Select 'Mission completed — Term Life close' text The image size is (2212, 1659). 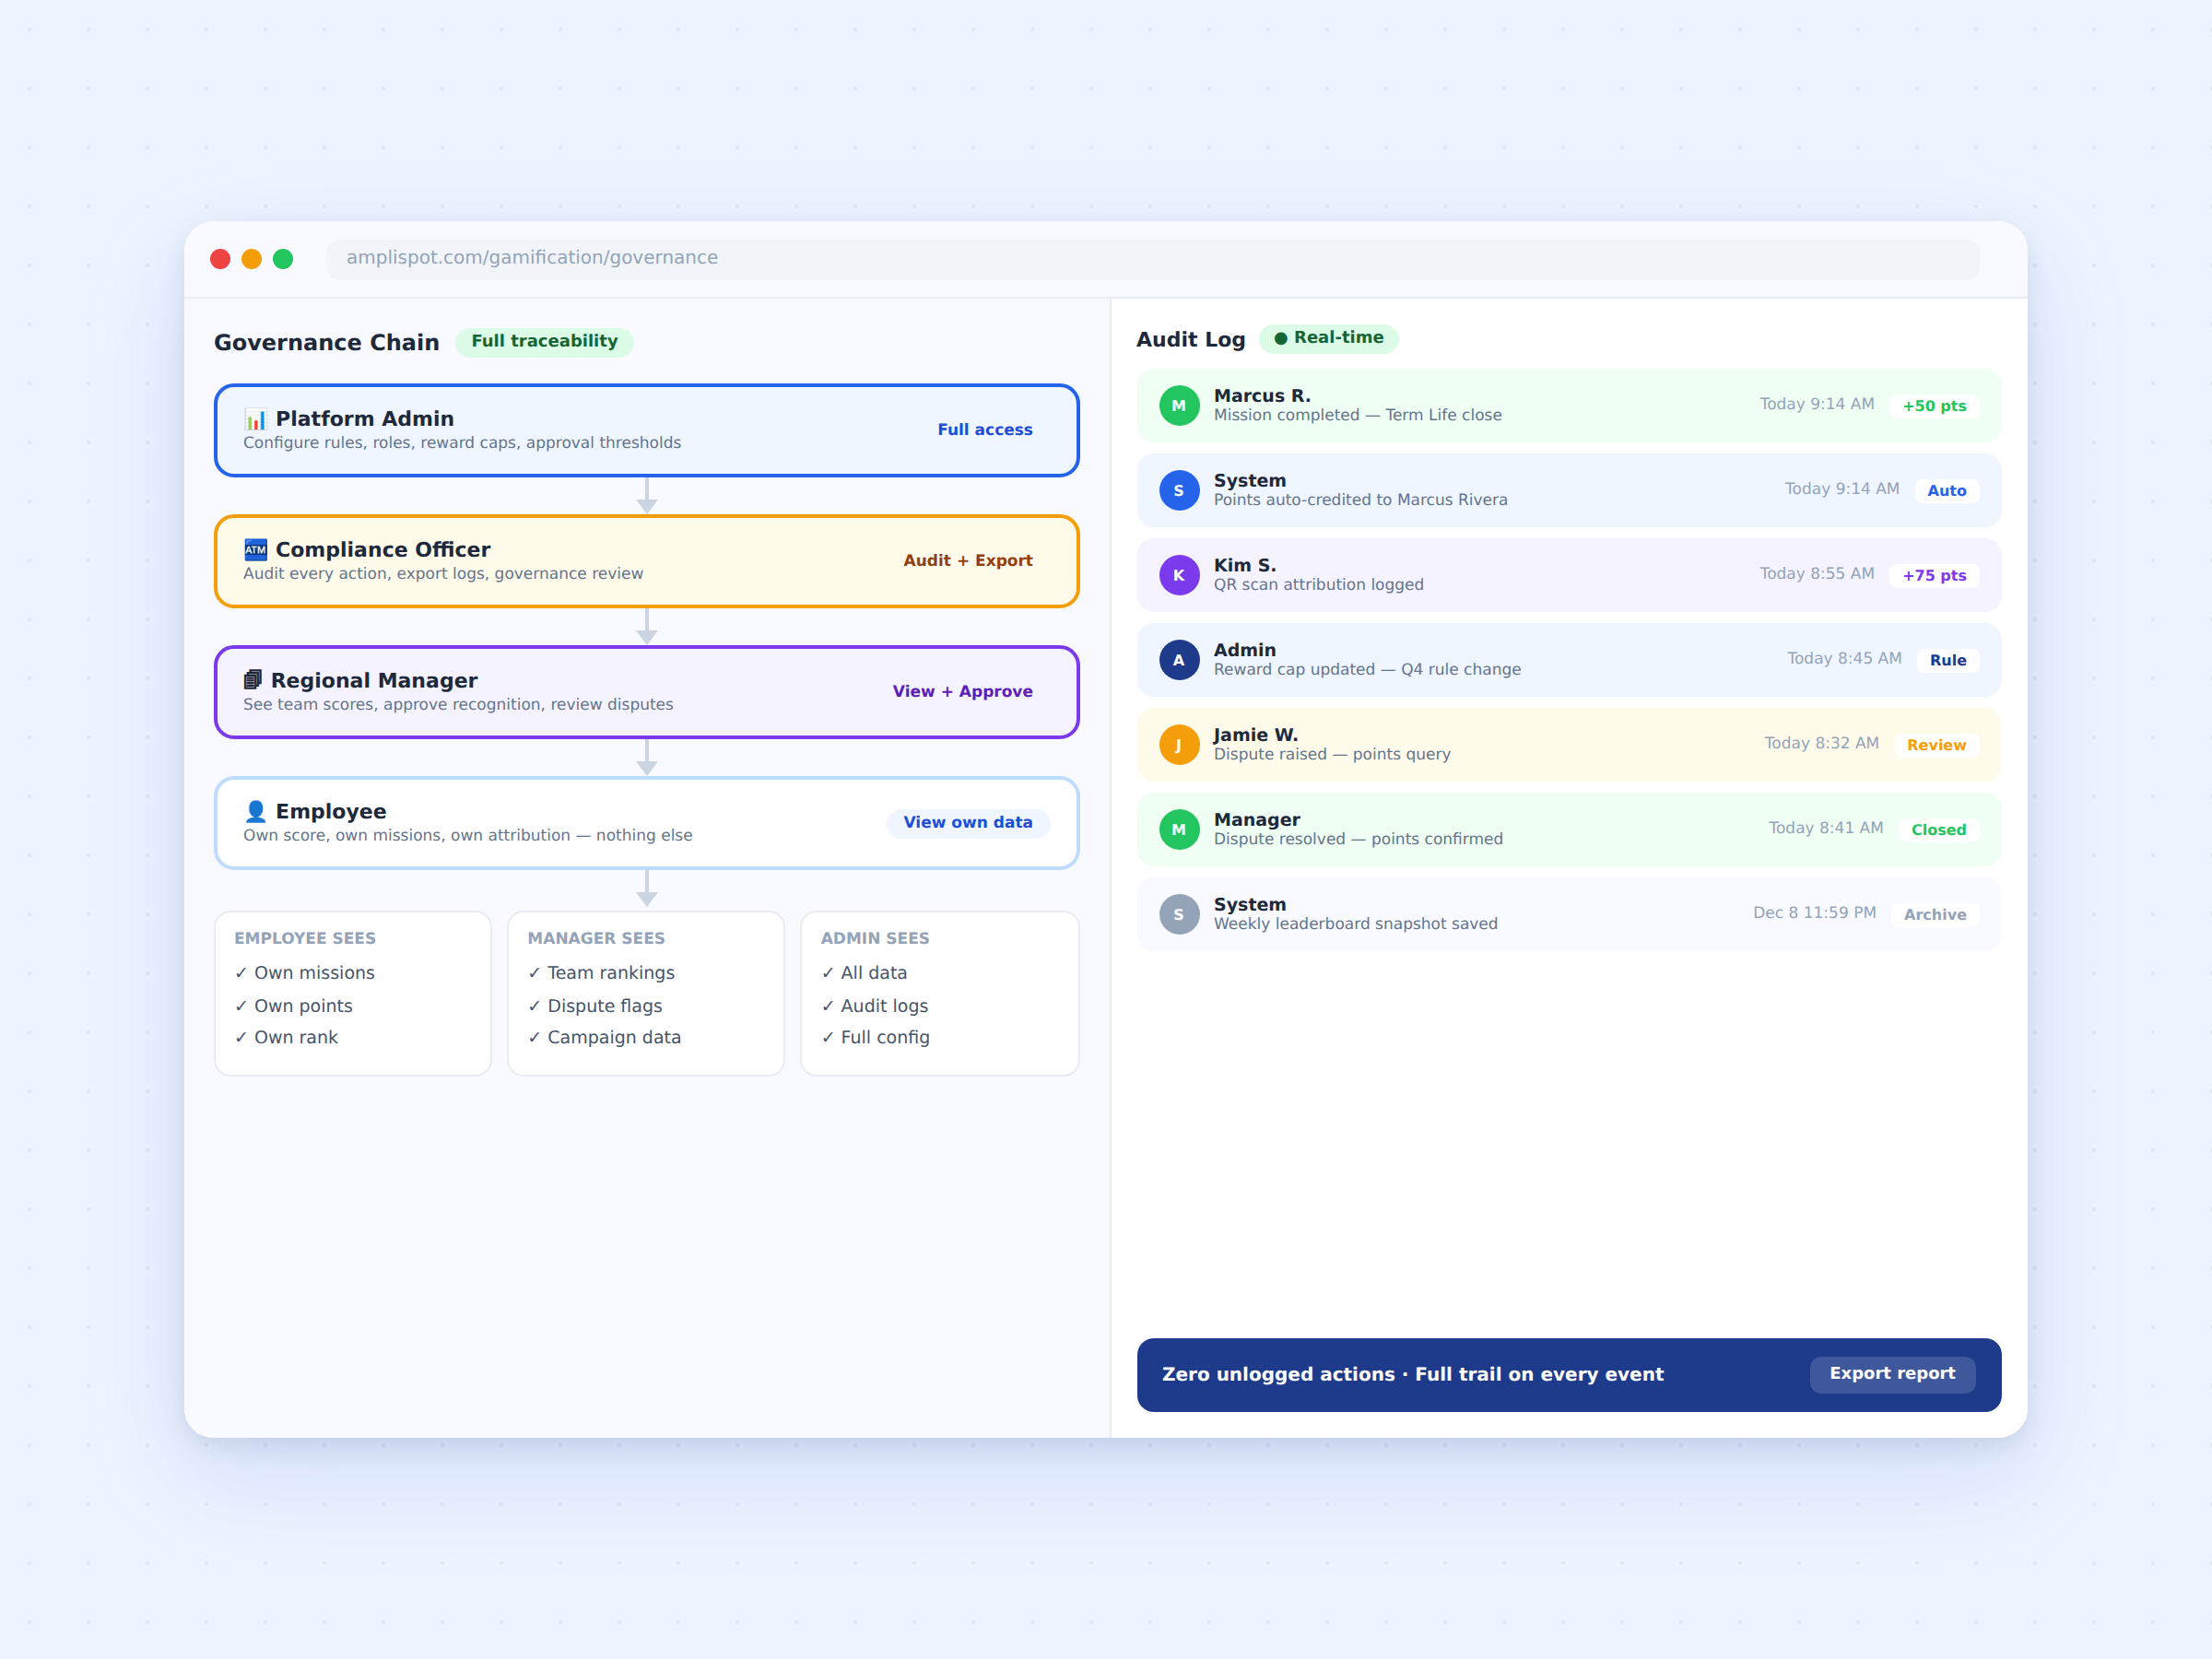[x=1357, y=416]
